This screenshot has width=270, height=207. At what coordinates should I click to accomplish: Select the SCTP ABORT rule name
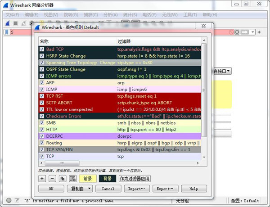[x=59, y=103]
